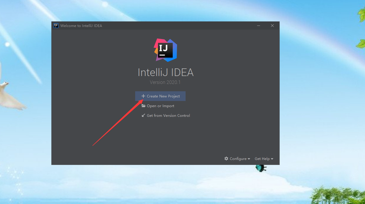The height and width of the screenshot is (204, 365).
Task: Expand the Get Help dropdown
Action: [x=264, y=159]
